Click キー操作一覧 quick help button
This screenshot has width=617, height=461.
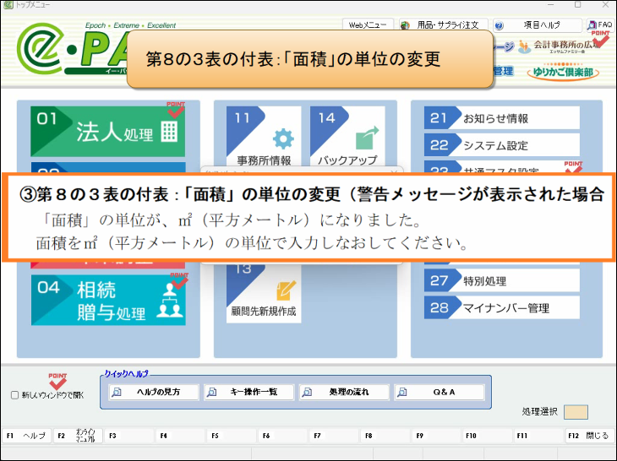[249, 392]
